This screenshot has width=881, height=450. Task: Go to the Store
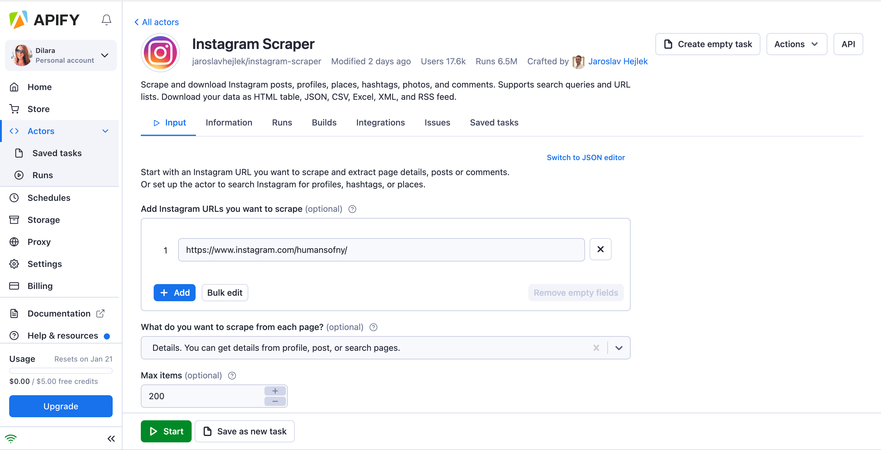(38, 109)
